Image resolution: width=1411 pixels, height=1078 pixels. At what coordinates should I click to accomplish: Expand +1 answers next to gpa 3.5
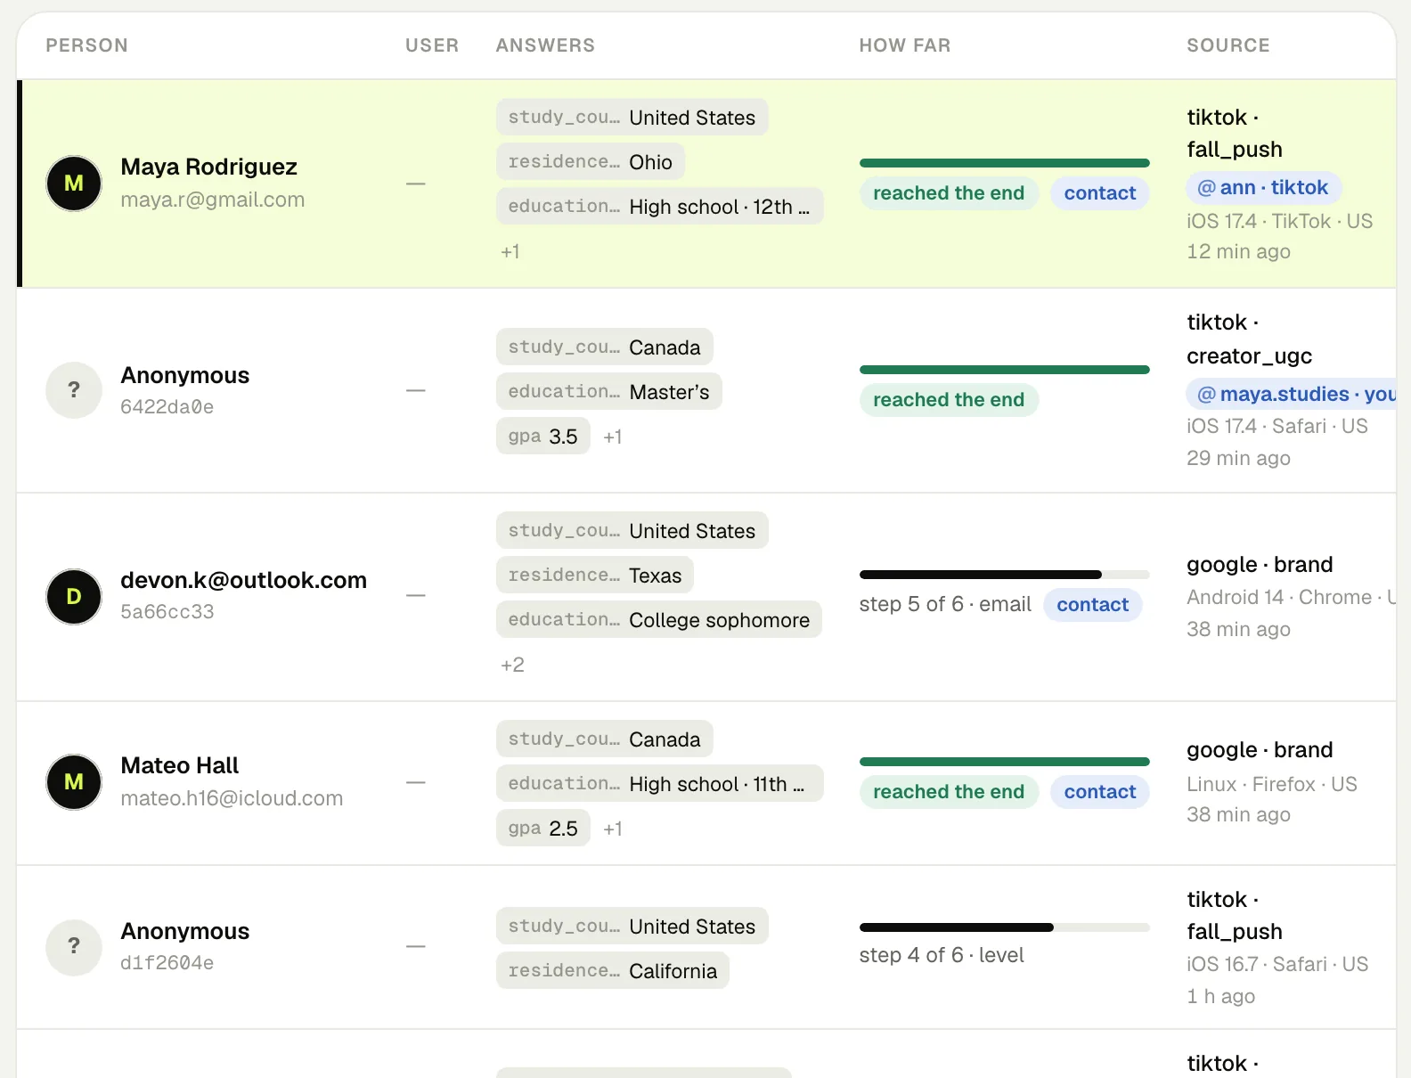(x=613, y=437)
